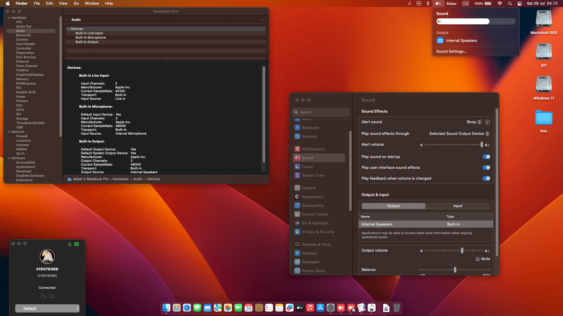The image size is (563, 316).
Task: Launch the Music app from the Dock
Action: click(x=310, y=308)
